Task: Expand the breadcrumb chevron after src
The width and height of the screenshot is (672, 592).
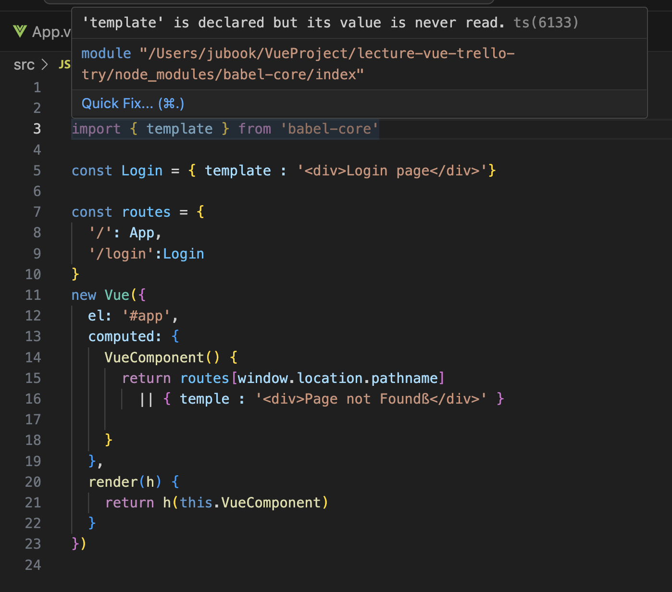Action: [x=45, y=64]
